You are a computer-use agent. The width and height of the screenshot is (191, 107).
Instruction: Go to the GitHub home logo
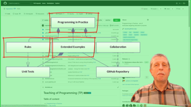[x=5, y=3]
